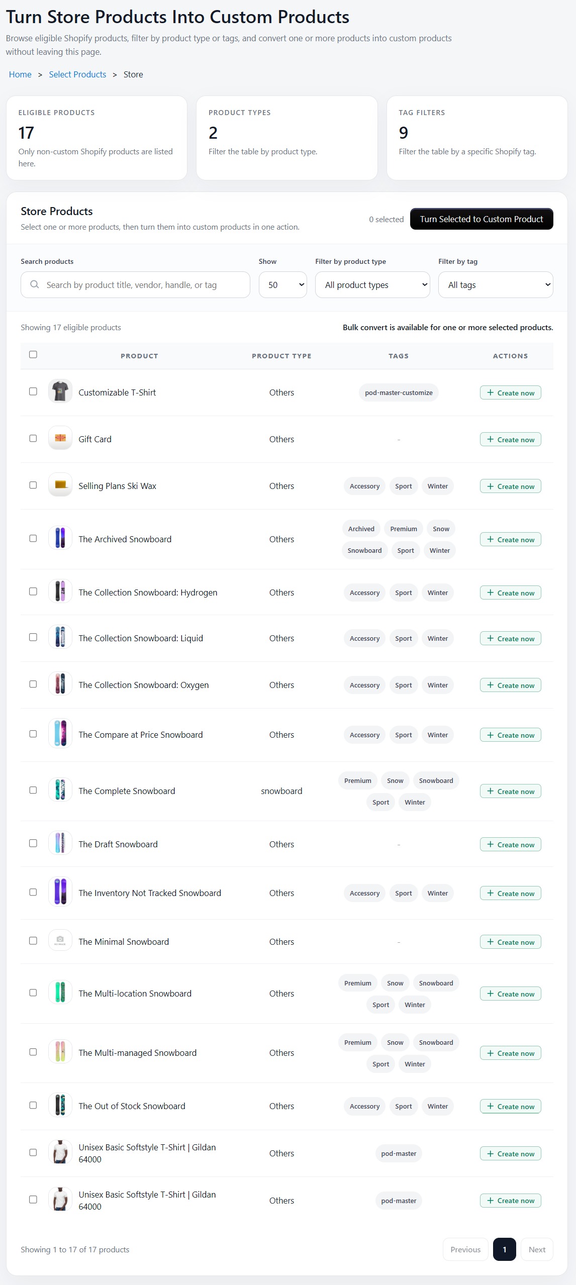Image resolution: width=576 pixels, height=1285 pixels.
Task: Open the Select Products breadcrumb link
Action: [x=77, y=74]
